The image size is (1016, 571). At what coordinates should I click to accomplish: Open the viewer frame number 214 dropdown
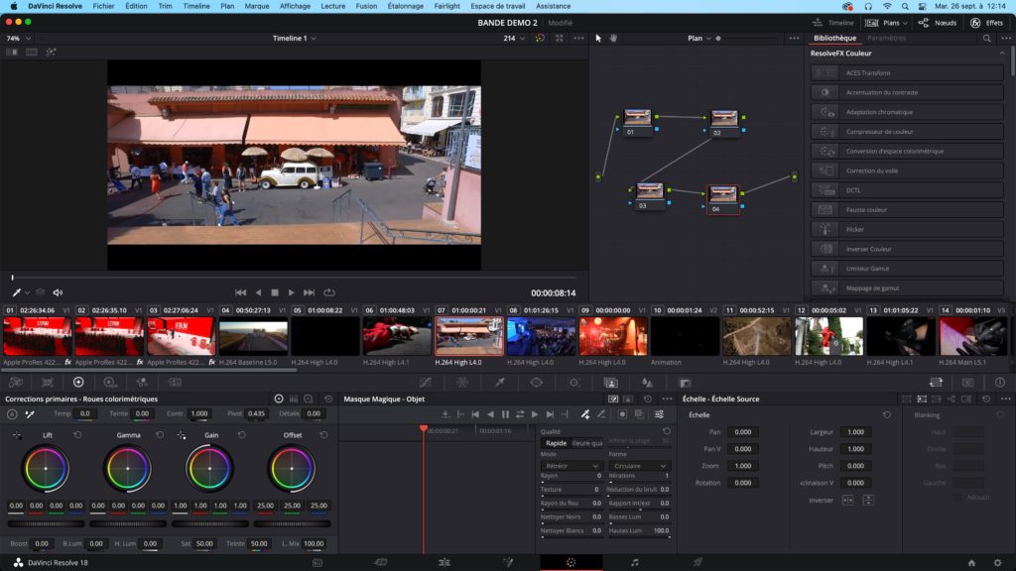click(x=515, y=39)
